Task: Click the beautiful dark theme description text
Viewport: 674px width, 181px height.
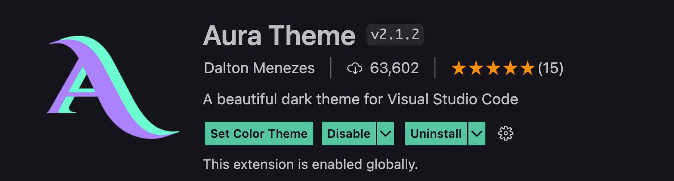Action: [360, 99]
